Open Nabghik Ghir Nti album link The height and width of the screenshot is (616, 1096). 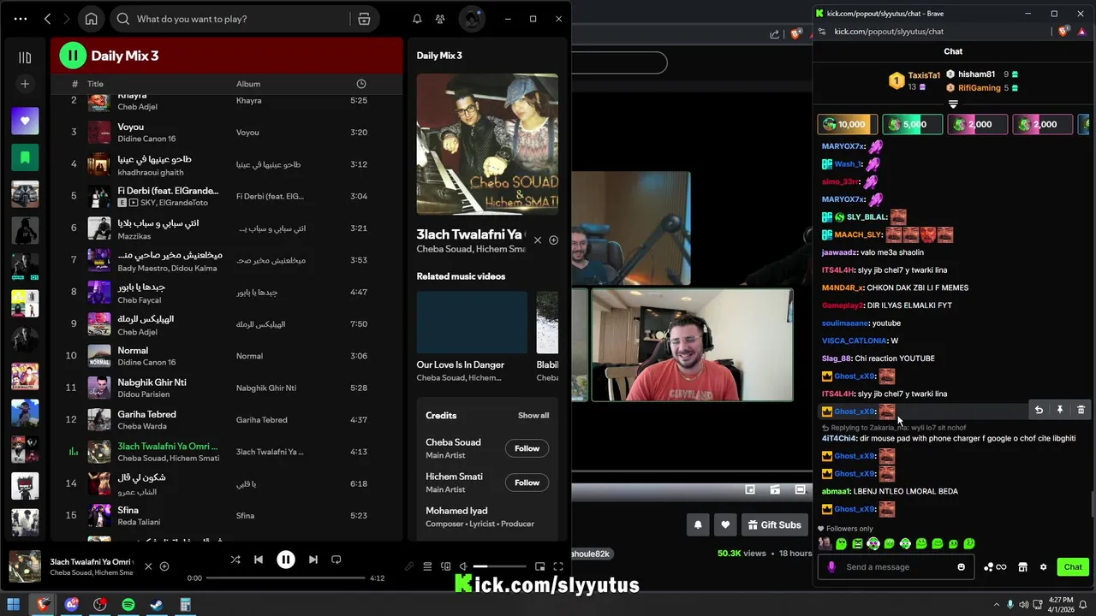click(266, 388)
